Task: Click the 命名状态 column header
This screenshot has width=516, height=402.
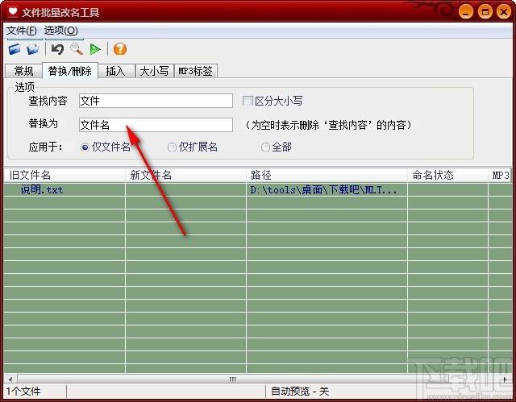Action: click(448, 175)
